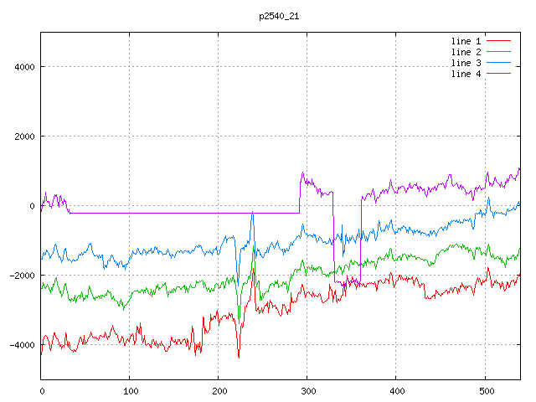Image resolution: width=536 pixels, height=402 pixels.
Task: Click the plot title p2540_21
Action: coord(279,17)
